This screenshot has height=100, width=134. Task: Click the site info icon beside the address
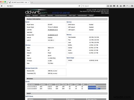click(x=5, y=6)
